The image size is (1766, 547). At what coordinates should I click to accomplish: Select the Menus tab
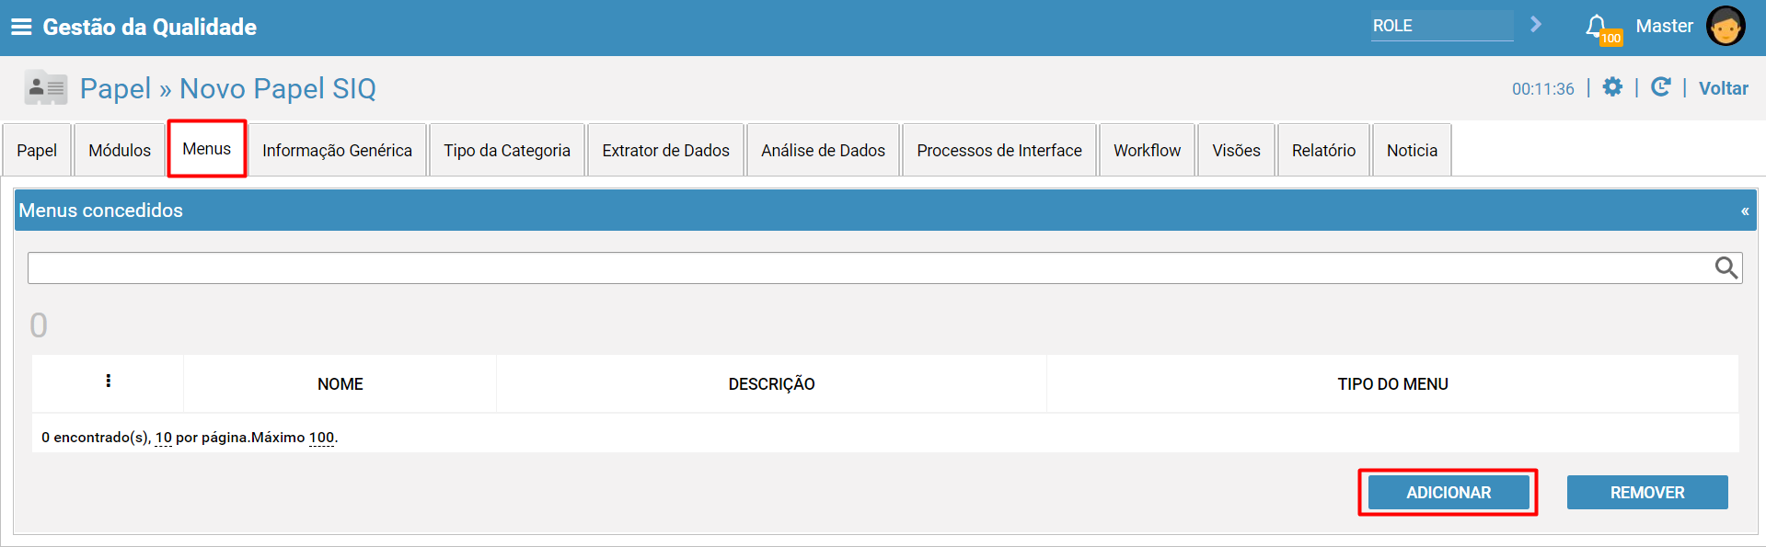207,149
